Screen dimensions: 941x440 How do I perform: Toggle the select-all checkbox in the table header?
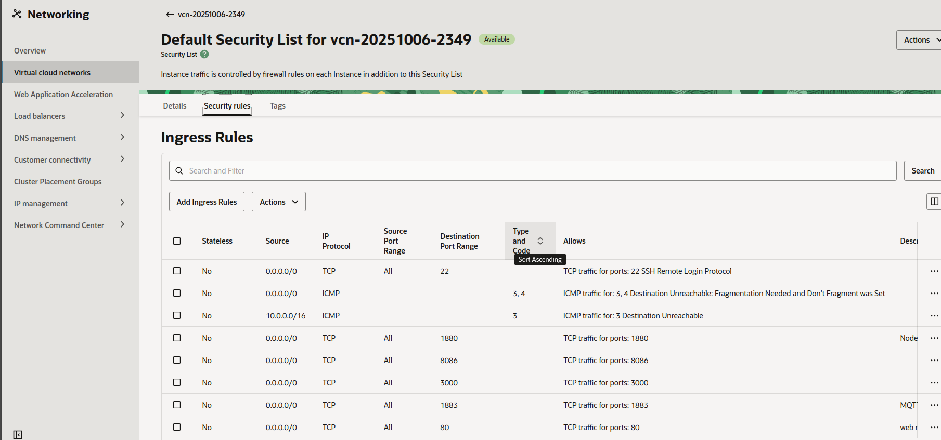[x=177, y=241]
